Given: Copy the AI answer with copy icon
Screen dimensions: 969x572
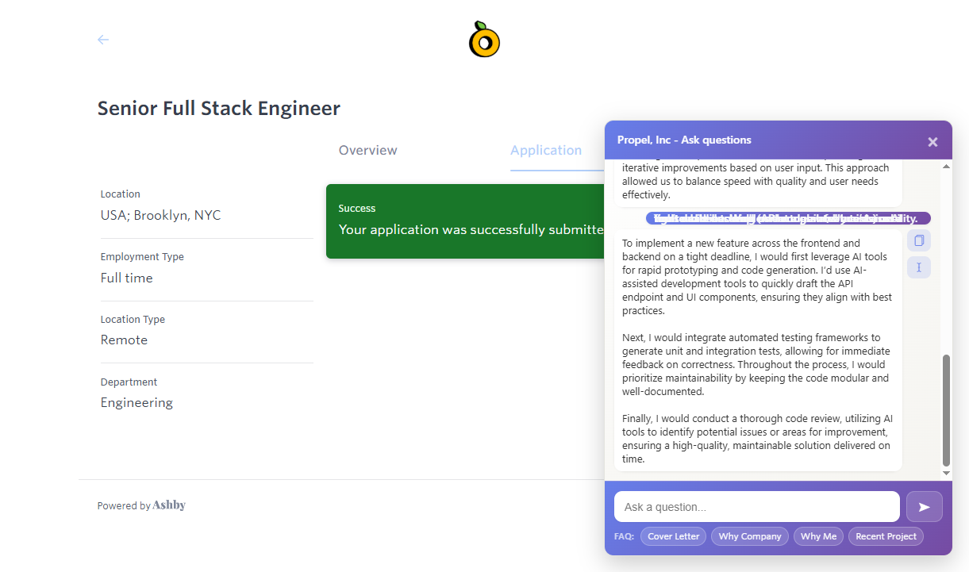Looking at the screenshot, I should pos(919,240).
